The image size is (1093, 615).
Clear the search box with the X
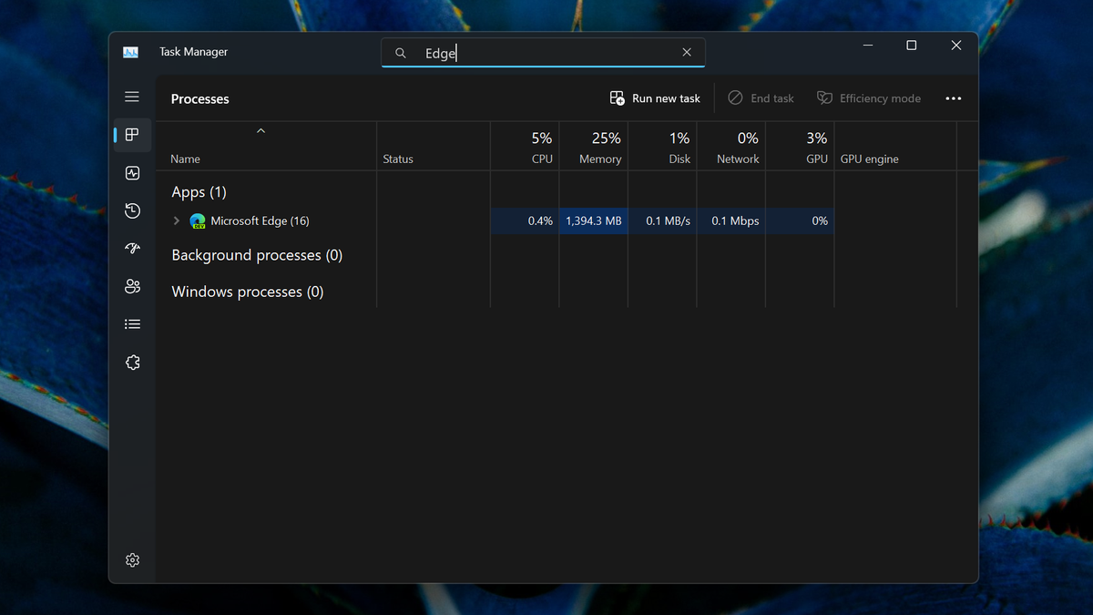pos(687,52)
